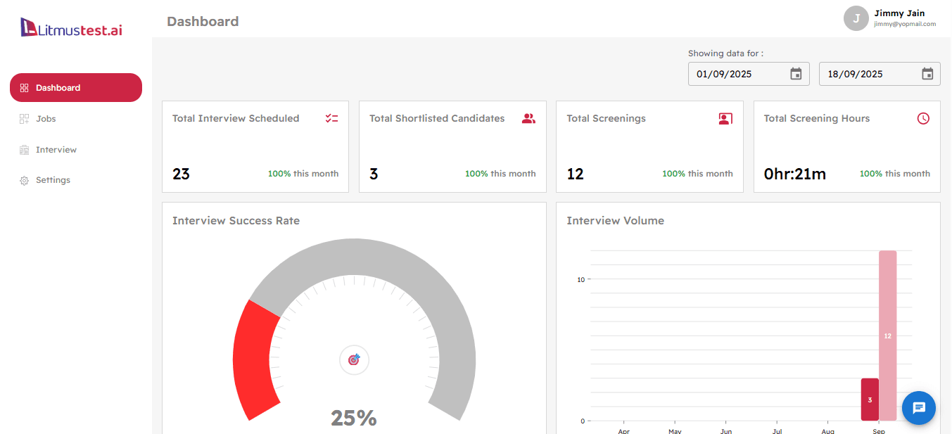The width and height of the screenshot is (952, 434).
Task: Click the checklist icon on Total Interview Scheduled
Action: (x=331, y=118)
